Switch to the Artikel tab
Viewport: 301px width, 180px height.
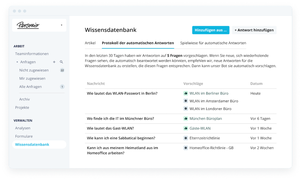point(90,43)
